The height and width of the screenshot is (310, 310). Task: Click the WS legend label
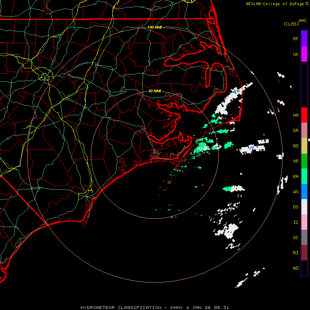[296, 192]
